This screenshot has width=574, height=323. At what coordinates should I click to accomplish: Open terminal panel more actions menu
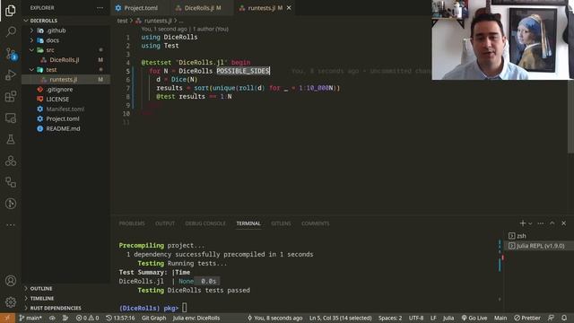[x=541, y=223]
